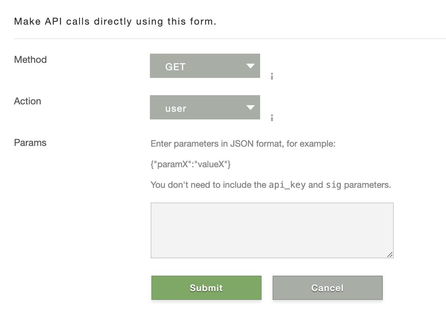446x330 pixels.
Task: Click the Params textarea resize handle
Action: click(x=390, y=254)
